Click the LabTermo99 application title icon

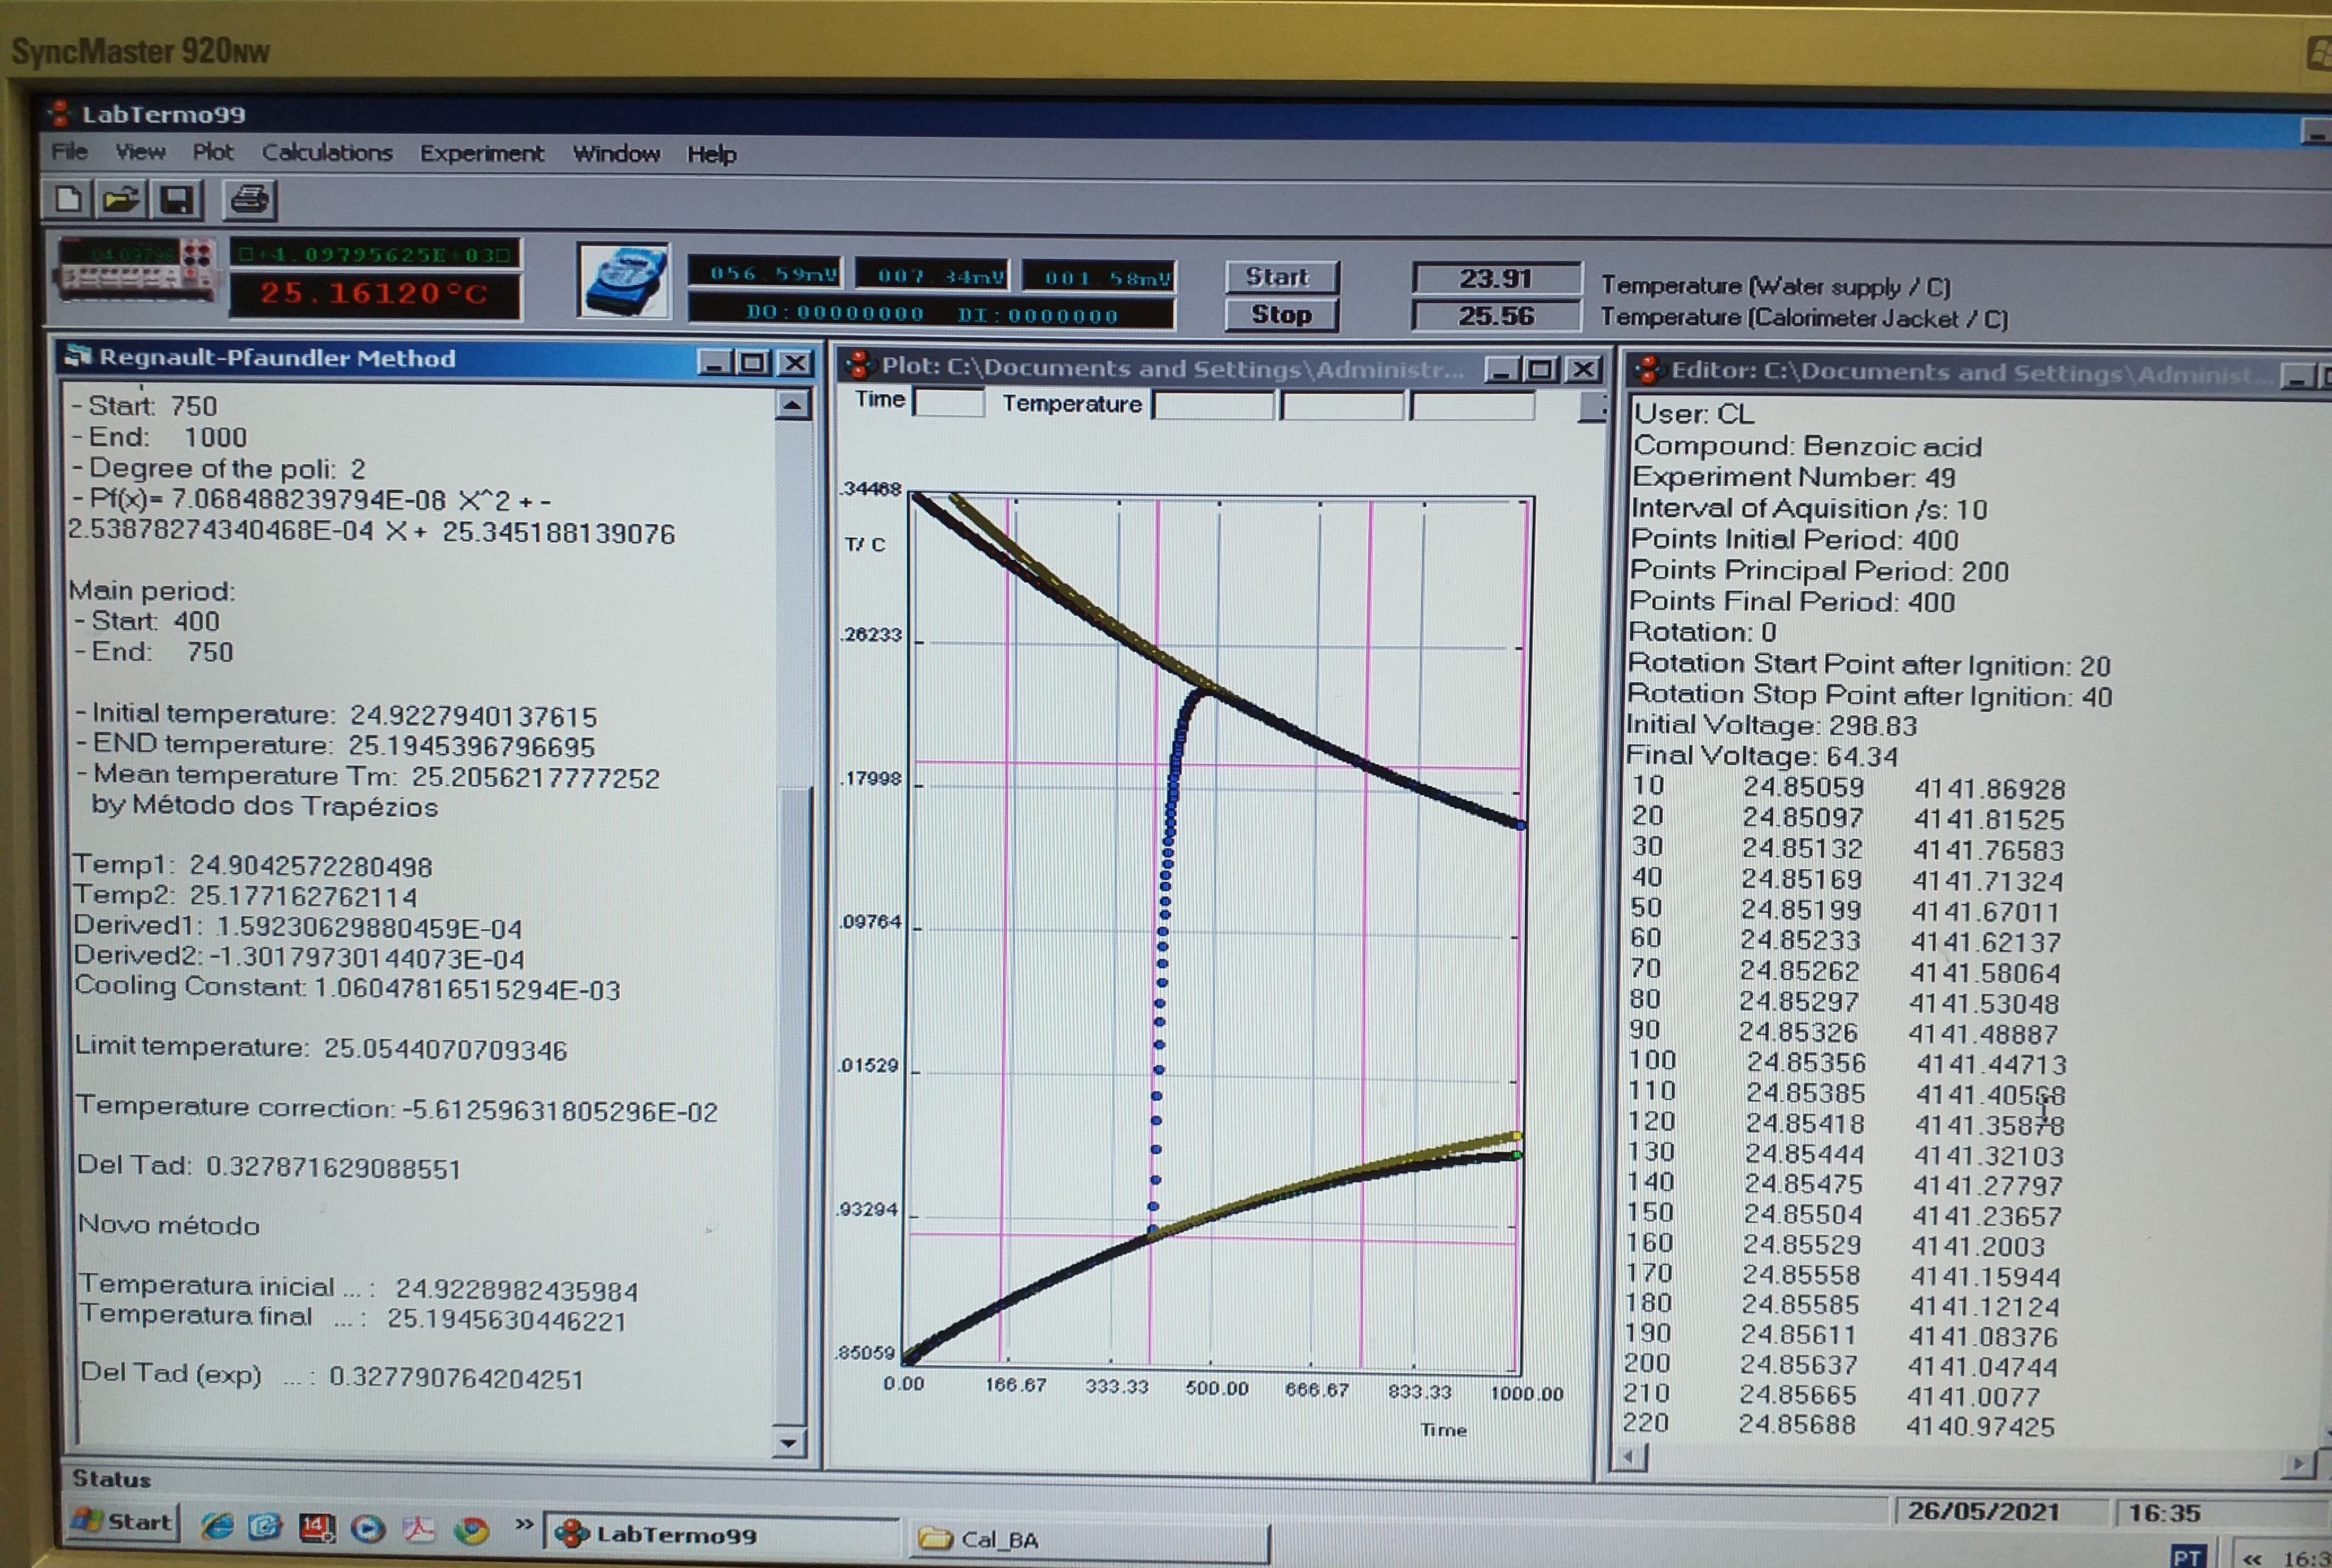[x=59, y=113]
